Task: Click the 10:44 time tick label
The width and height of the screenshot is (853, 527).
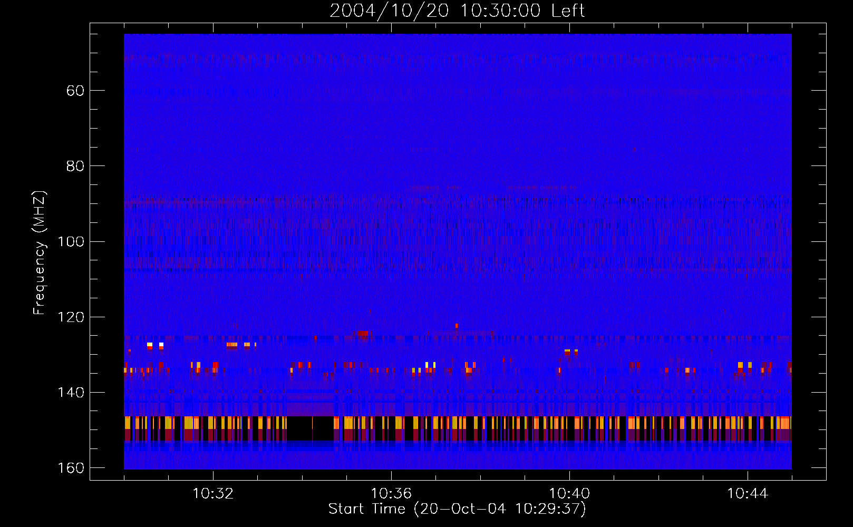Action: click(x=748, y=494)
